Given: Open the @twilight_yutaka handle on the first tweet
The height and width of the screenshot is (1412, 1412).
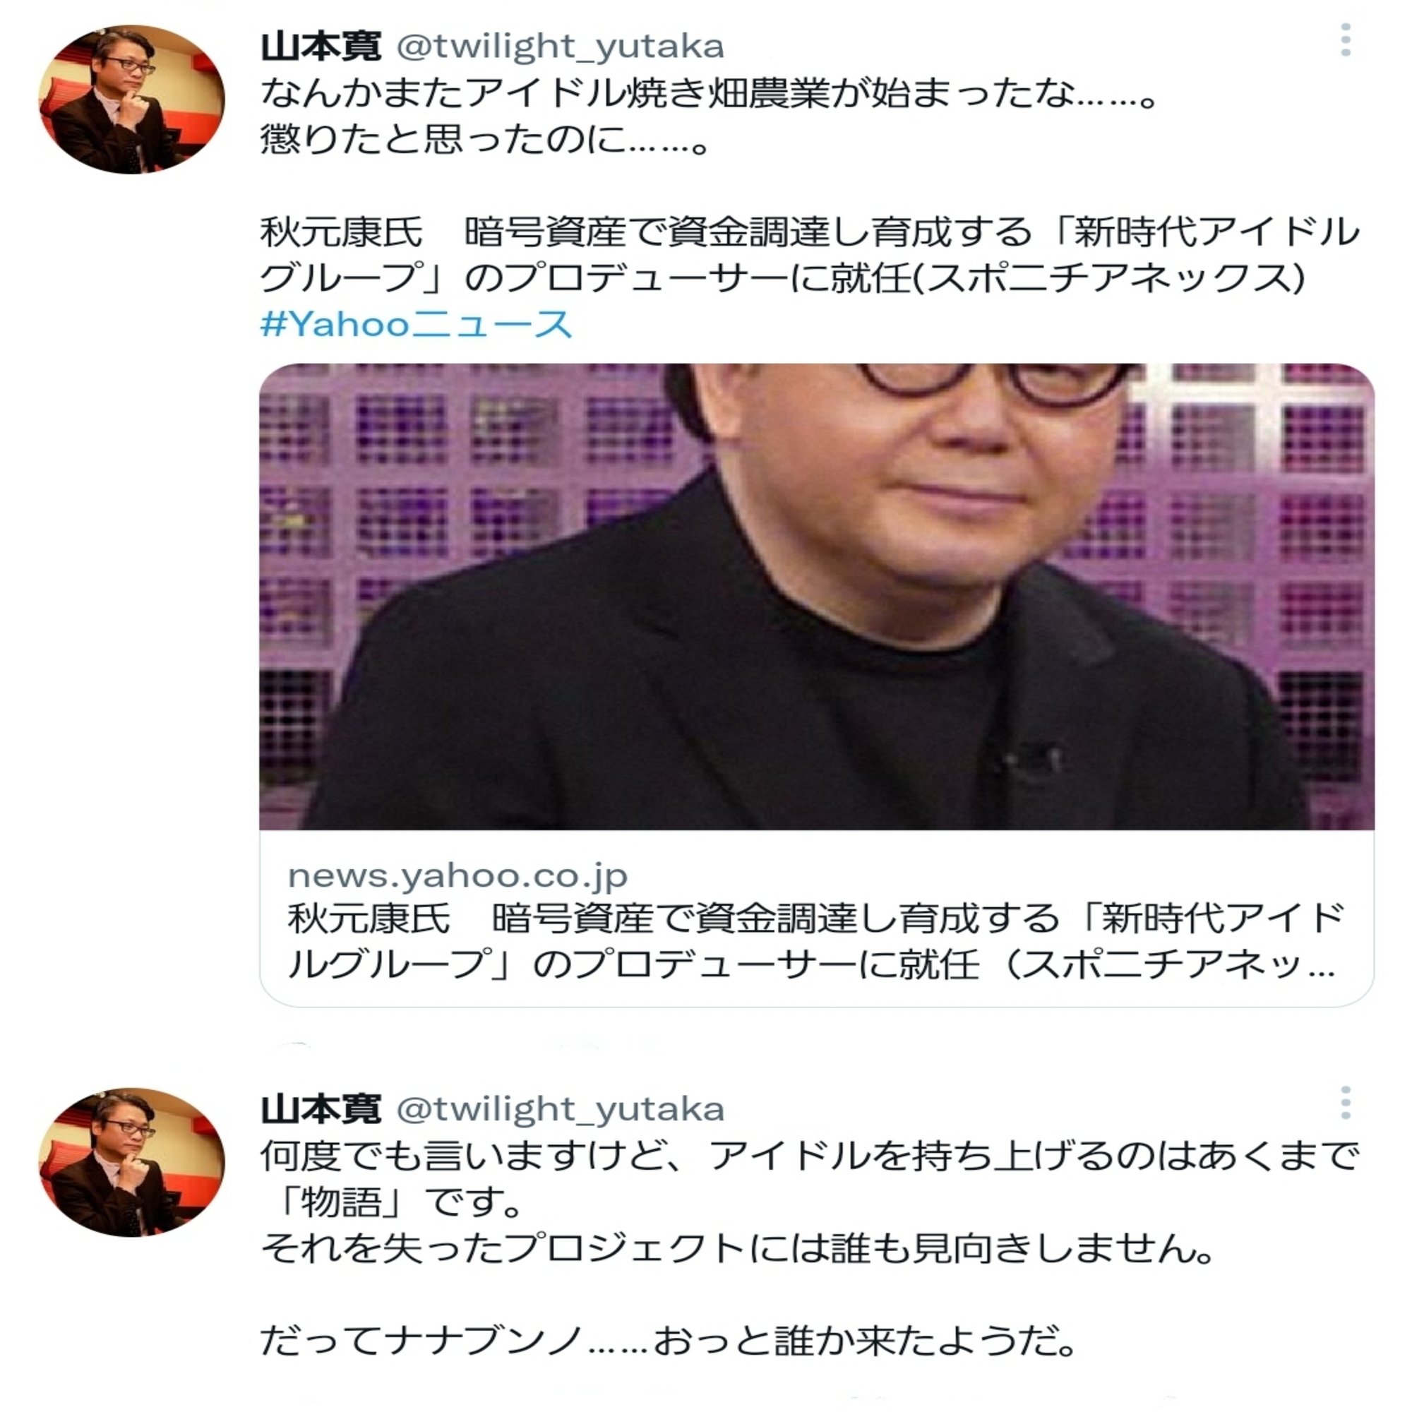Looking at the screenshot, I should [560, 47].
